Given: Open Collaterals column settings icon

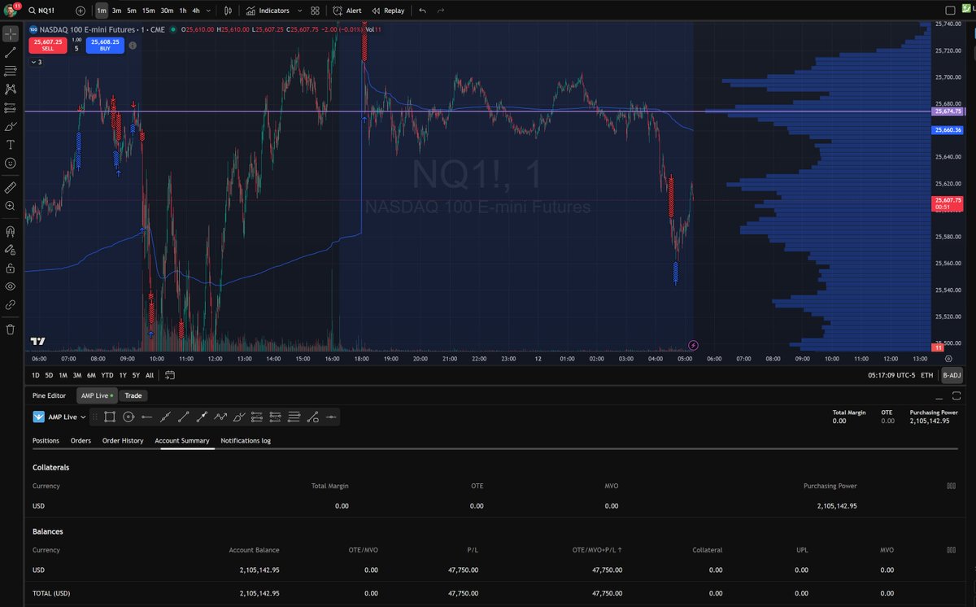Looking at the screenshot, I should pos(952,486).
